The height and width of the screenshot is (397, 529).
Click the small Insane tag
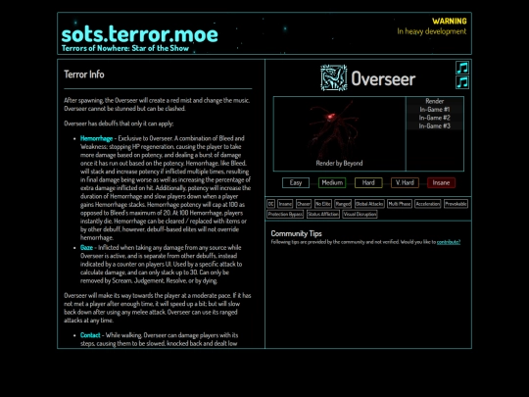(285, 204)
